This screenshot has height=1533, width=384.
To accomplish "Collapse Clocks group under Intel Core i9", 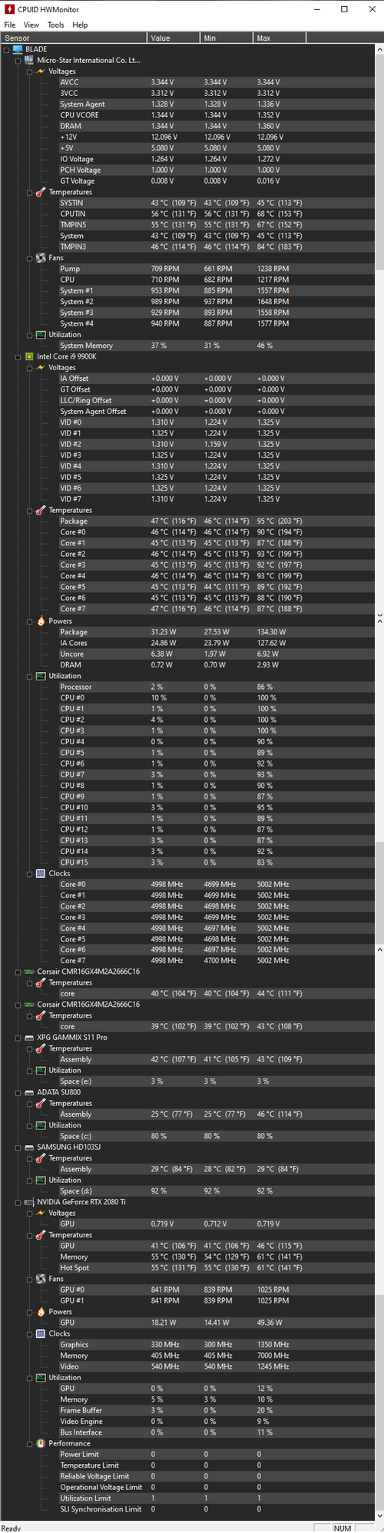I will point(30,873).
